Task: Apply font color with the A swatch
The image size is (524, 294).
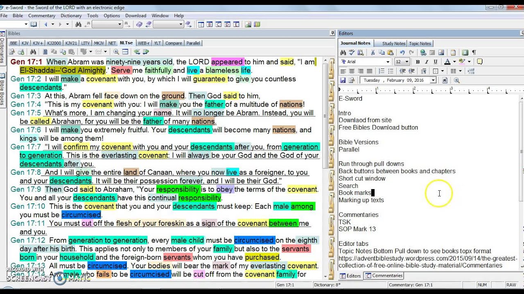Action: coord(447,62)
